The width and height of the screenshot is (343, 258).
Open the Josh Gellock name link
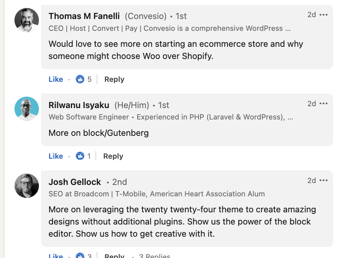click(75, 182)
